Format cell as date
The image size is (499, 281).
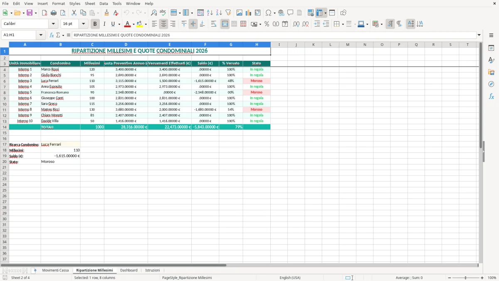(285, 24)
